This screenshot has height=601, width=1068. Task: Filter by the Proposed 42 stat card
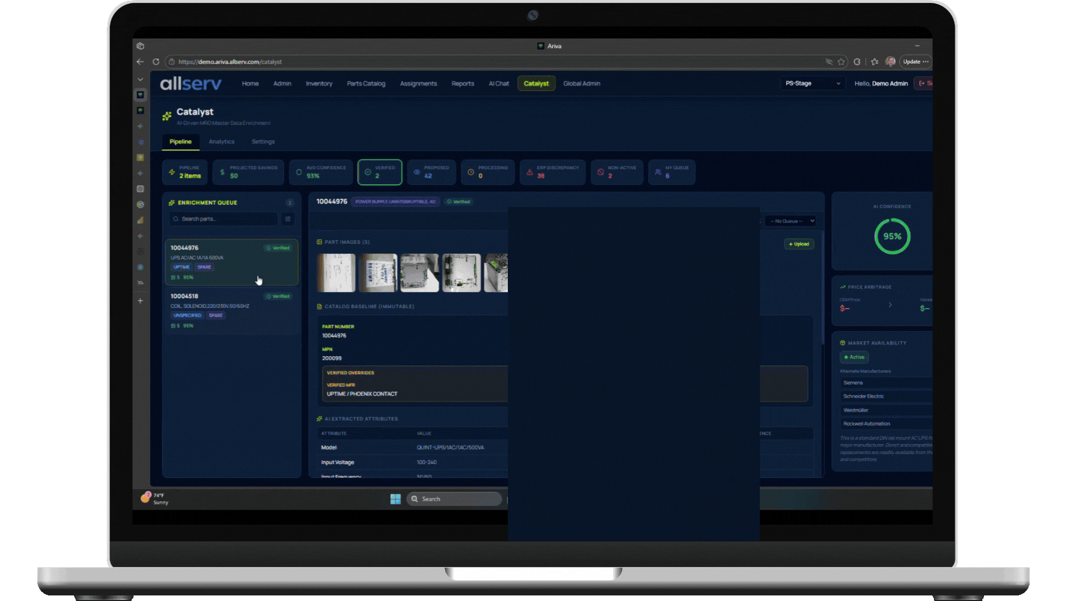coord(432,173)
